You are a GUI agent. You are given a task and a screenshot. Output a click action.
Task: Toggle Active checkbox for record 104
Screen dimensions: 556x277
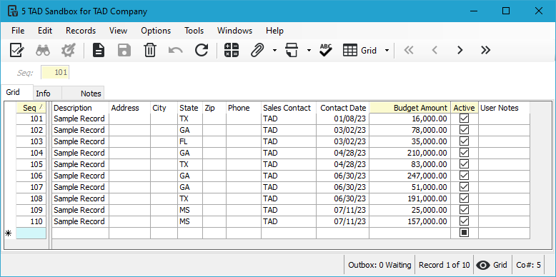coord(464,153)
